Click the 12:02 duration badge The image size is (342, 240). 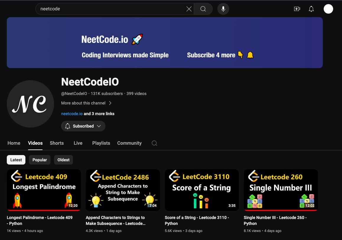[310, 206]
